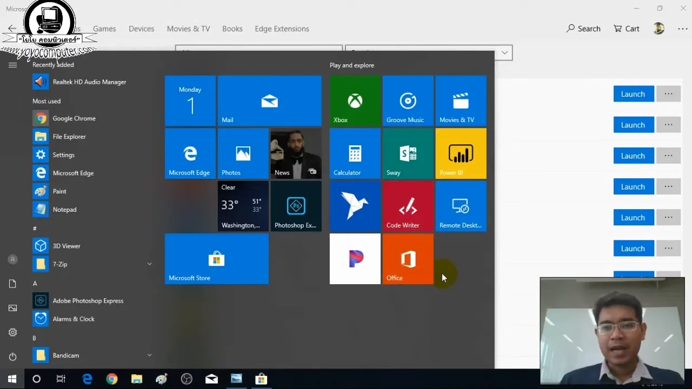692x389 pixels.
Task: Open the Code Writer tile
Action: pyautogui.click(x=407, y=206)
